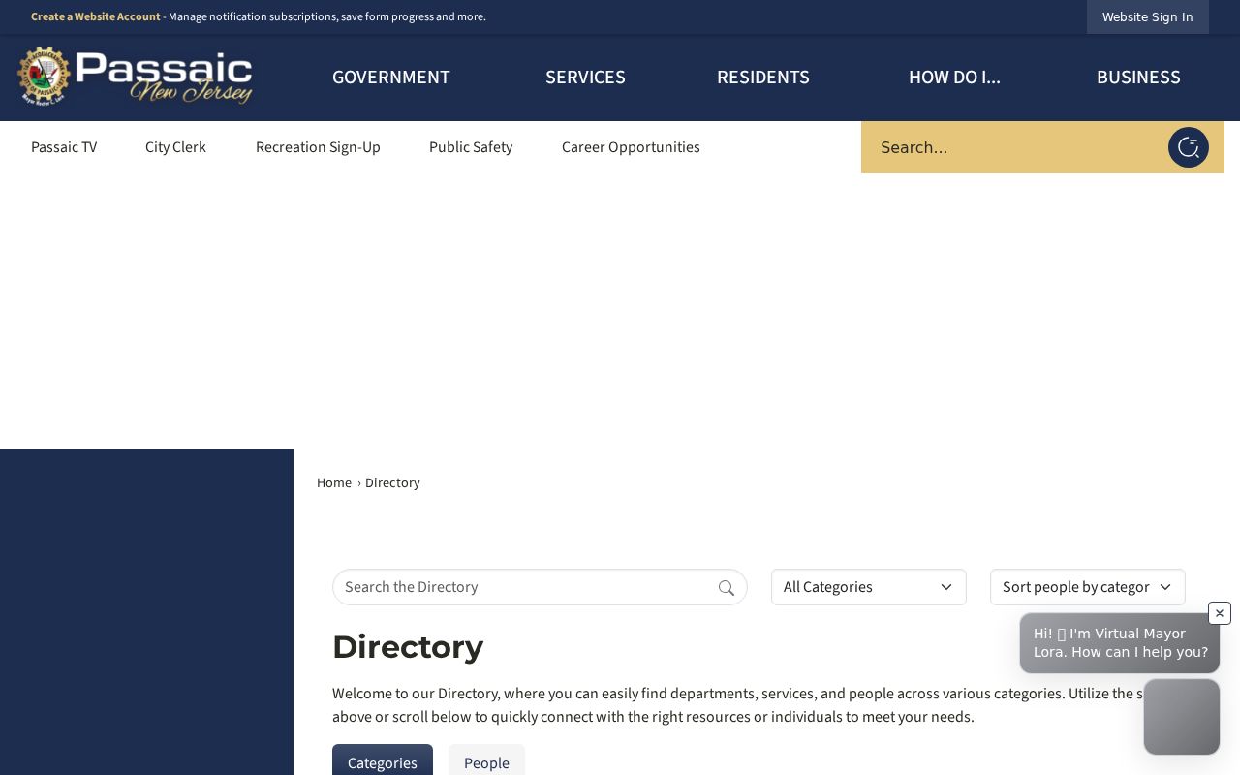Open the Services menu

(585, 77)
